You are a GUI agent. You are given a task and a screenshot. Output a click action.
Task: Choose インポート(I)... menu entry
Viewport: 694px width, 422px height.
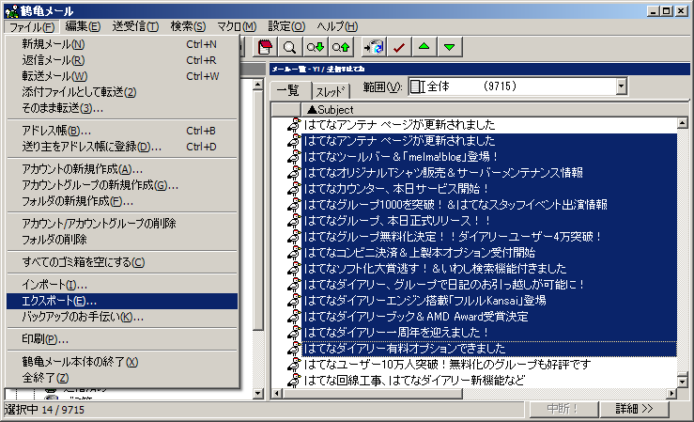click(x=122, y=285)
